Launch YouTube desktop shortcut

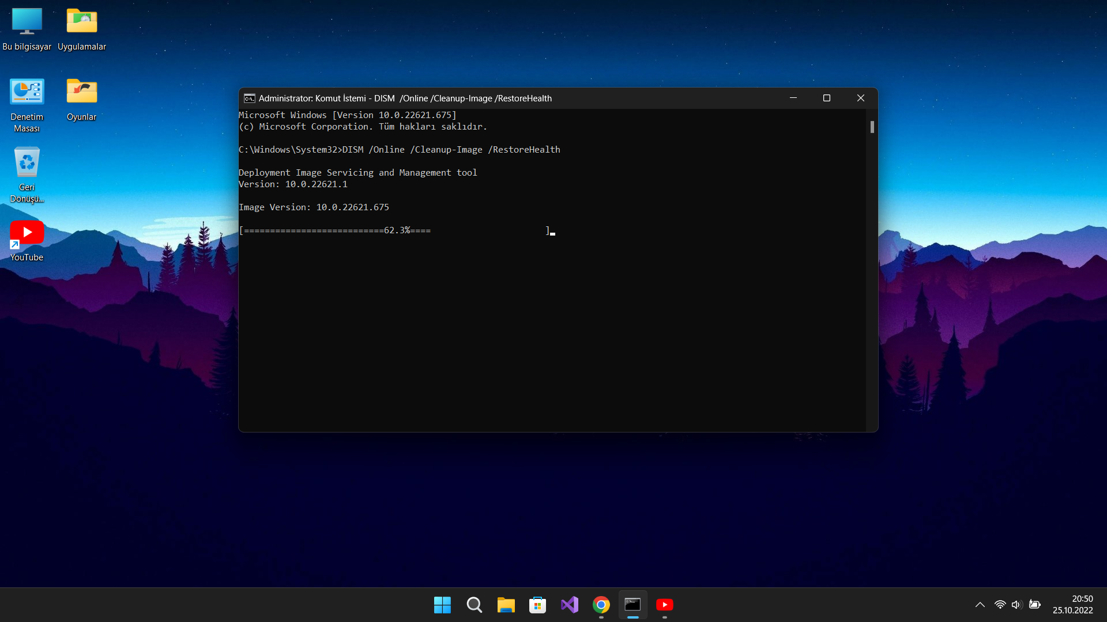click(27, 233)
